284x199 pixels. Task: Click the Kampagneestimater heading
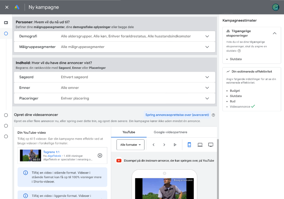239,20
